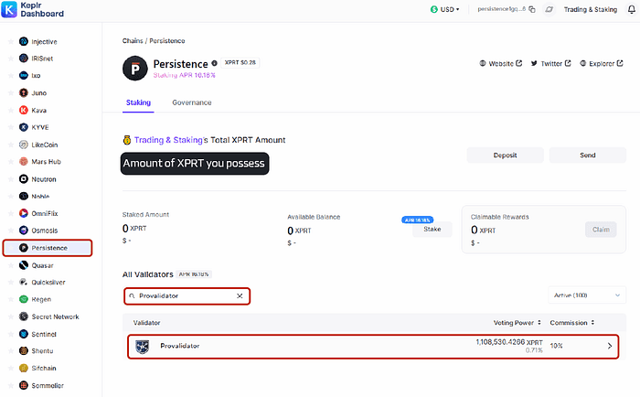The image size is (640, 397).
Task: Click the XPRT $0.28 price badge
Action: point(240,62)
